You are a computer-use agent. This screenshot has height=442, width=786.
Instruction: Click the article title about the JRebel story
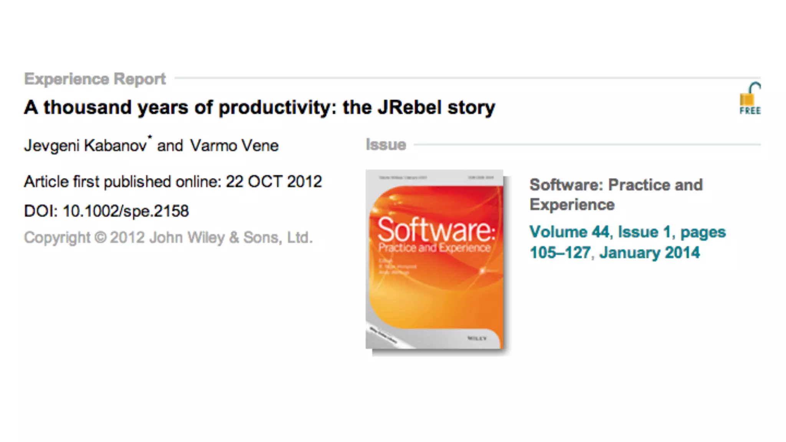tap(259, 107)
